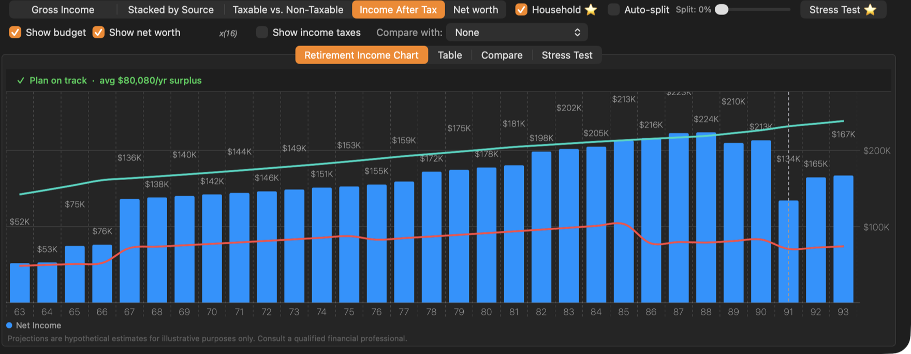The image size is (911, 354).
Task: Click the Net Income legend label
Action: coord(38,326)
